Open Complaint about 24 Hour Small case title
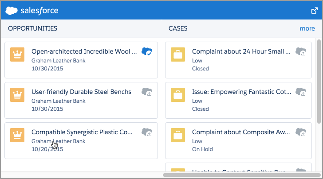The image size is (323, 179). tap(238, 51)
